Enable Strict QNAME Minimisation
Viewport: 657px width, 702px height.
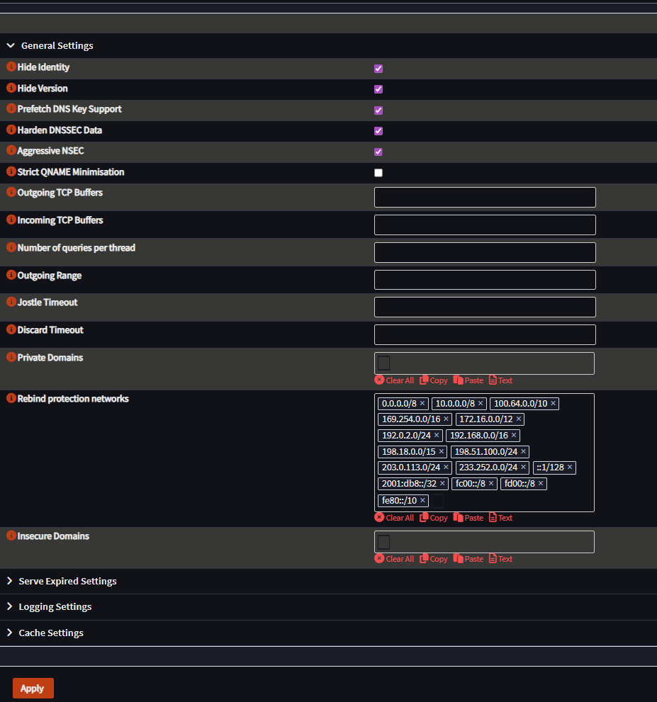tap(378, 172)
